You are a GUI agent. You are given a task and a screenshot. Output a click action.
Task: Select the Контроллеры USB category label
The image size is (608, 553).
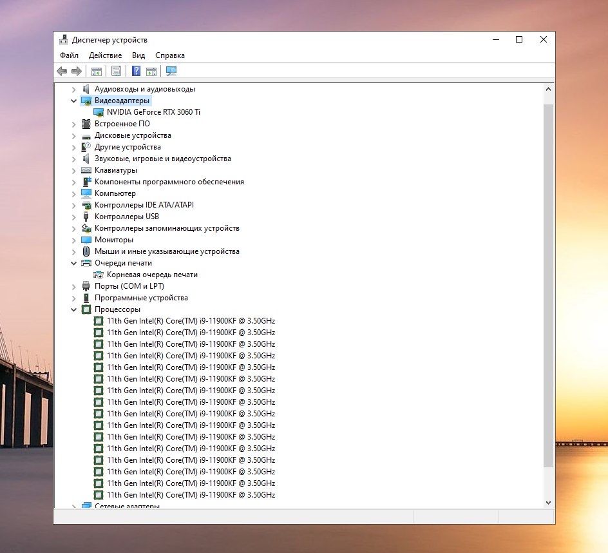tap(127, 217)
